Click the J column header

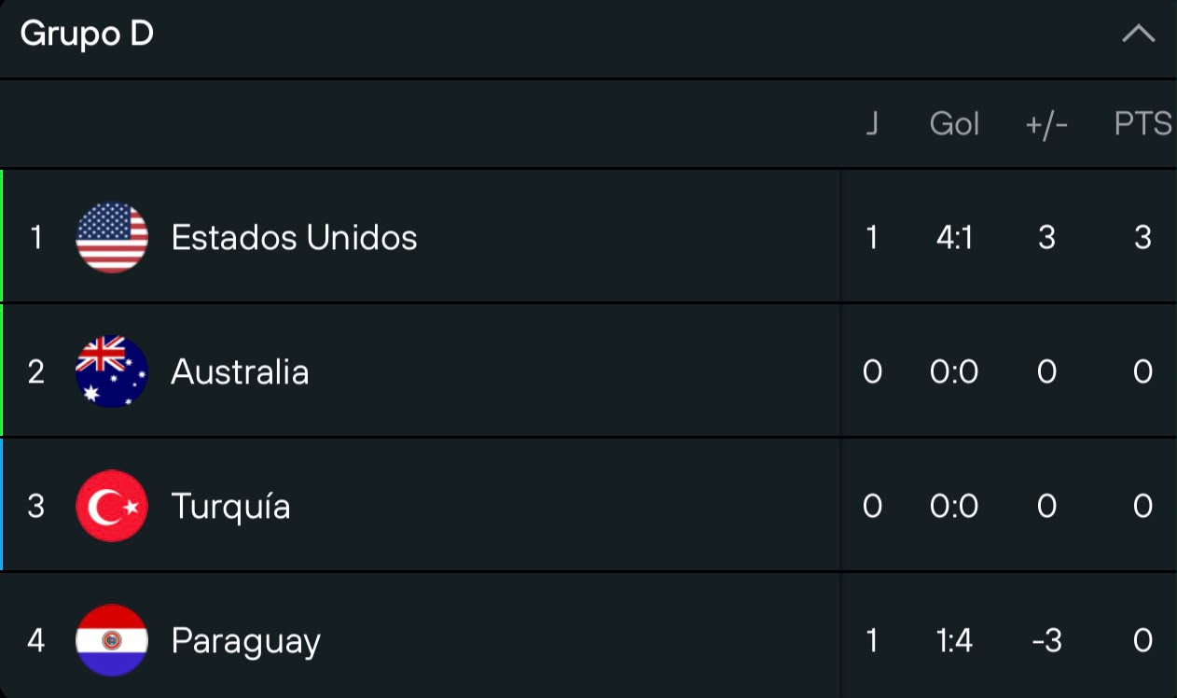tap(872, 124)
